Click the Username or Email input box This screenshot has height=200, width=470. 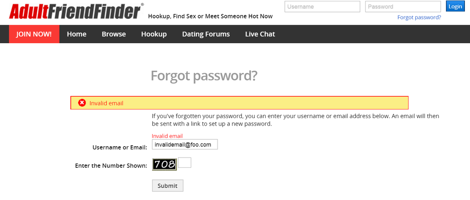pos(185,144)
